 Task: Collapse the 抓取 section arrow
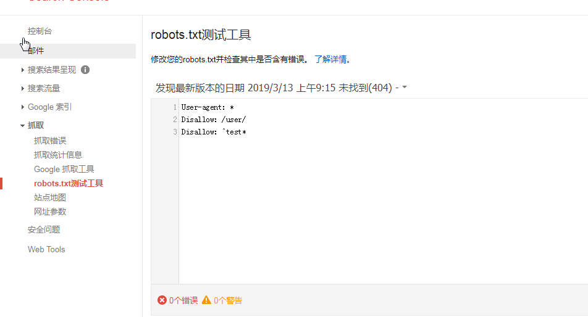pyautogui.click(x=22, y=126)
